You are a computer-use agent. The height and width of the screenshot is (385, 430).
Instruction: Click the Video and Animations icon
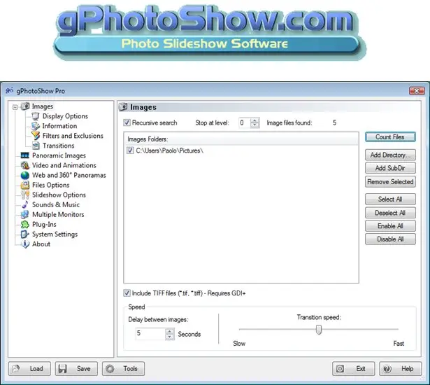click(25, 165)
